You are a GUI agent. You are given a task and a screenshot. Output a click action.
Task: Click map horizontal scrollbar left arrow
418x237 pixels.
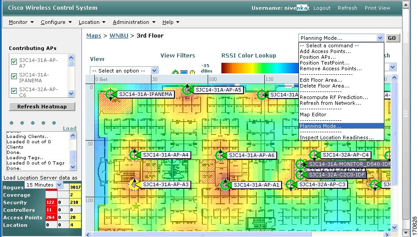click(89, 235)
